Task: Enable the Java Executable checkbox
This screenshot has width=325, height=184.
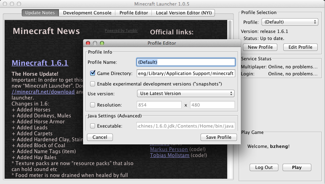Action: click(93, 126)
